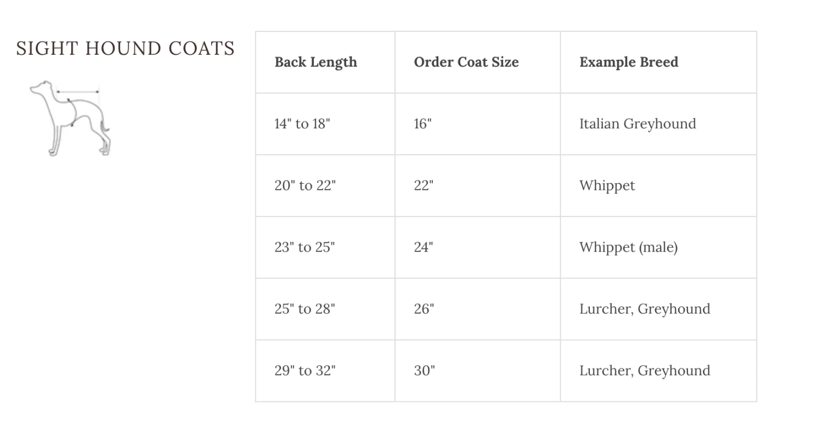Select the 29" to 32" back length cell
Screen dimensions: 823x436
(x=305, y=371)
